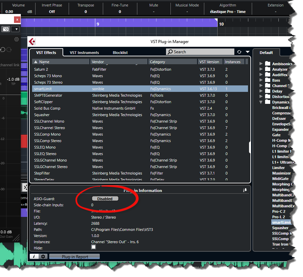Screen dimensions: 303x277
Task: Click the Search input field
Action: 200,52
